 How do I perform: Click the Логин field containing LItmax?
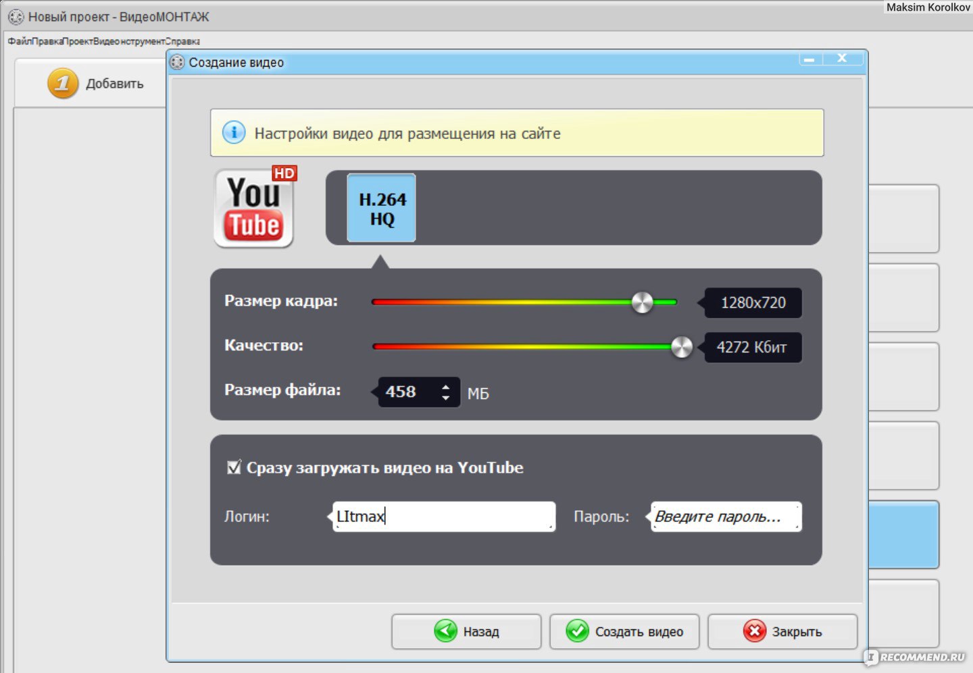click(444, 516)
